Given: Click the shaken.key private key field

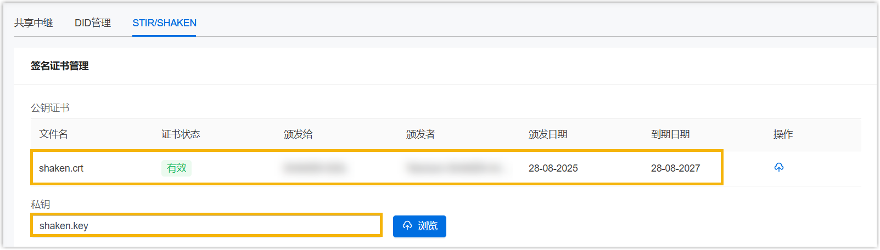Looking at the screenshot, I should tap(206, 225).
